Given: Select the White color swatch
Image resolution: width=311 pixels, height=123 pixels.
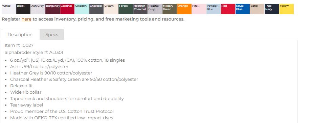Looking at the screenshot, I should 9,9.
